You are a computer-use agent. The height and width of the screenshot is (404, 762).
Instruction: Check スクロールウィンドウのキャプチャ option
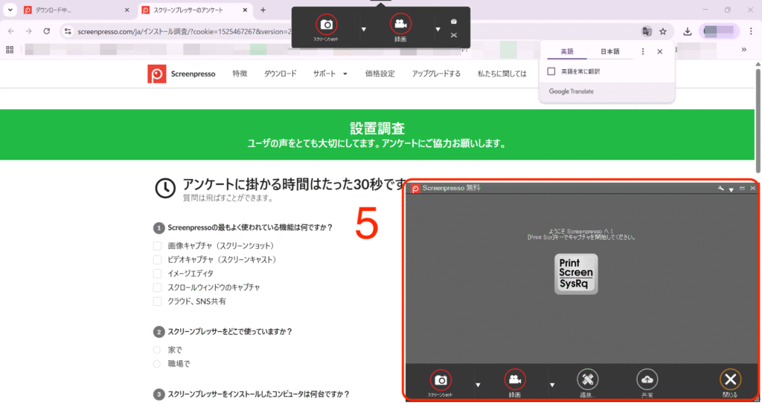click(x=158, y=287)
